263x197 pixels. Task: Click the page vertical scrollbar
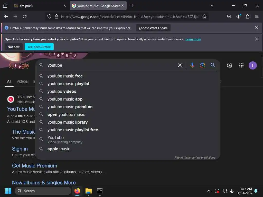pos(262,67)
